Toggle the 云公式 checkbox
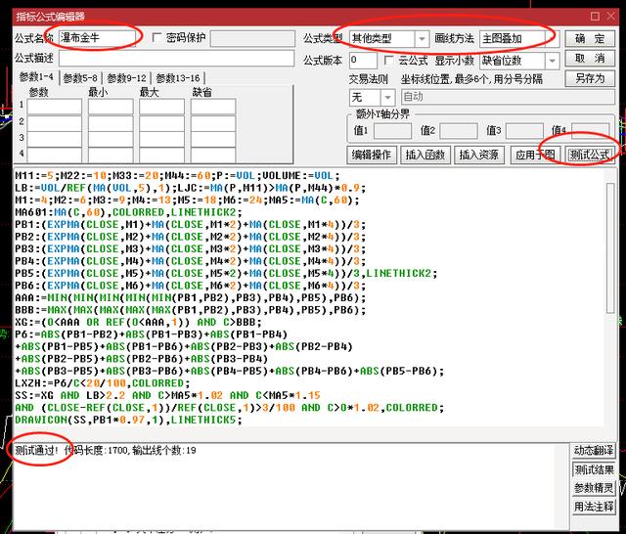This screenshot has width=626, height=534. point(388,61)
